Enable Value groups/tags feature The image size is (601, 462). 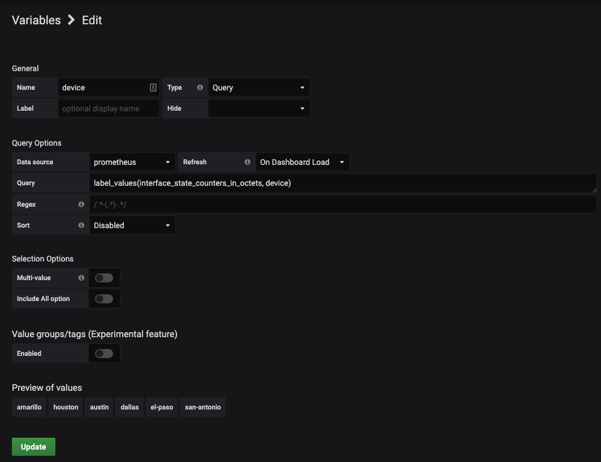104,353
